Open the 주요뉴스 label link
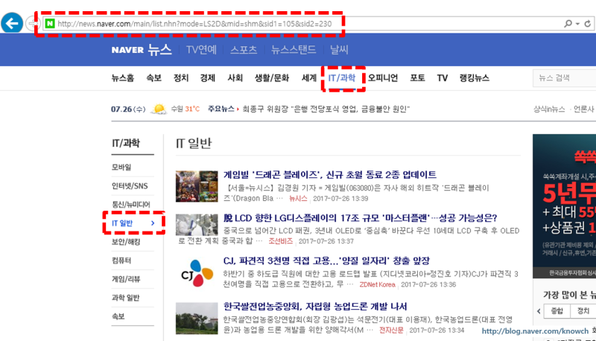Screen dimensions: 596x341 [x=221, y=109]
